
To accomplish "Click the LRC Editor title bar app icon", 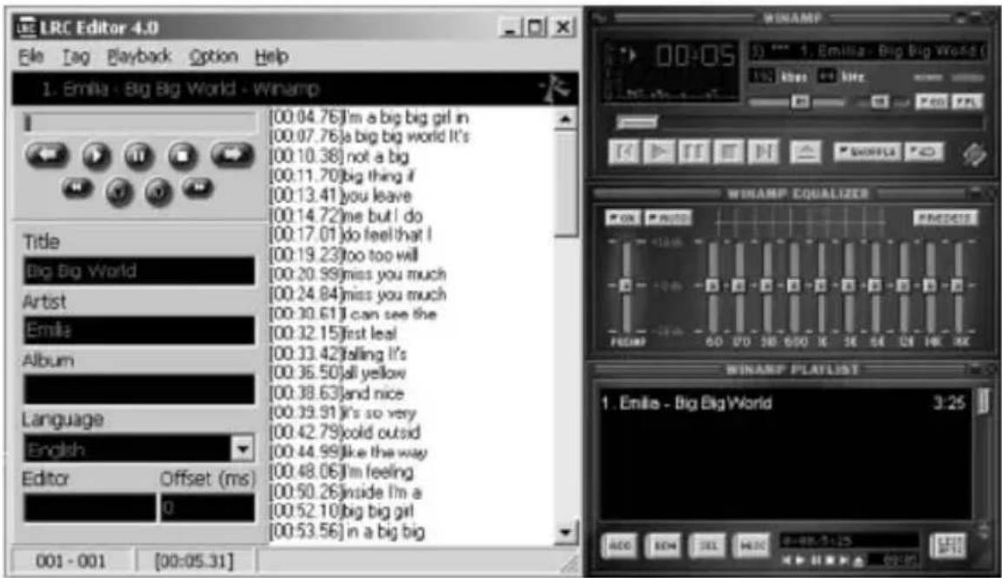I will pos(27,28).
